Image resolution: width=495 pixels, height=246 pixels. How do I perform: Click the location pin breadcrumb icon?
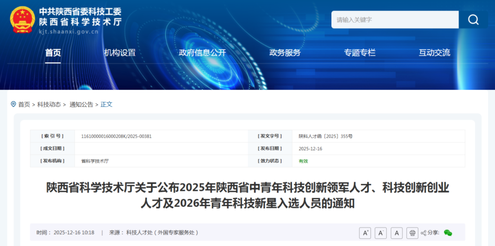(13, 104)
